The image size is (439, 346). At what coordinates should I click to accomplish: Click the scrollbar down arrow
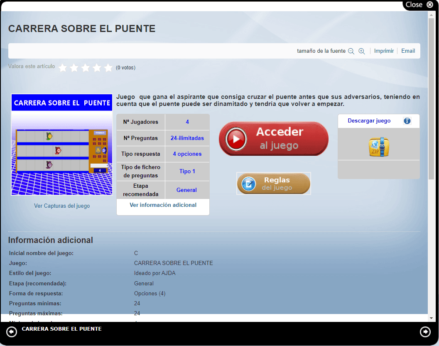point(431,318)
